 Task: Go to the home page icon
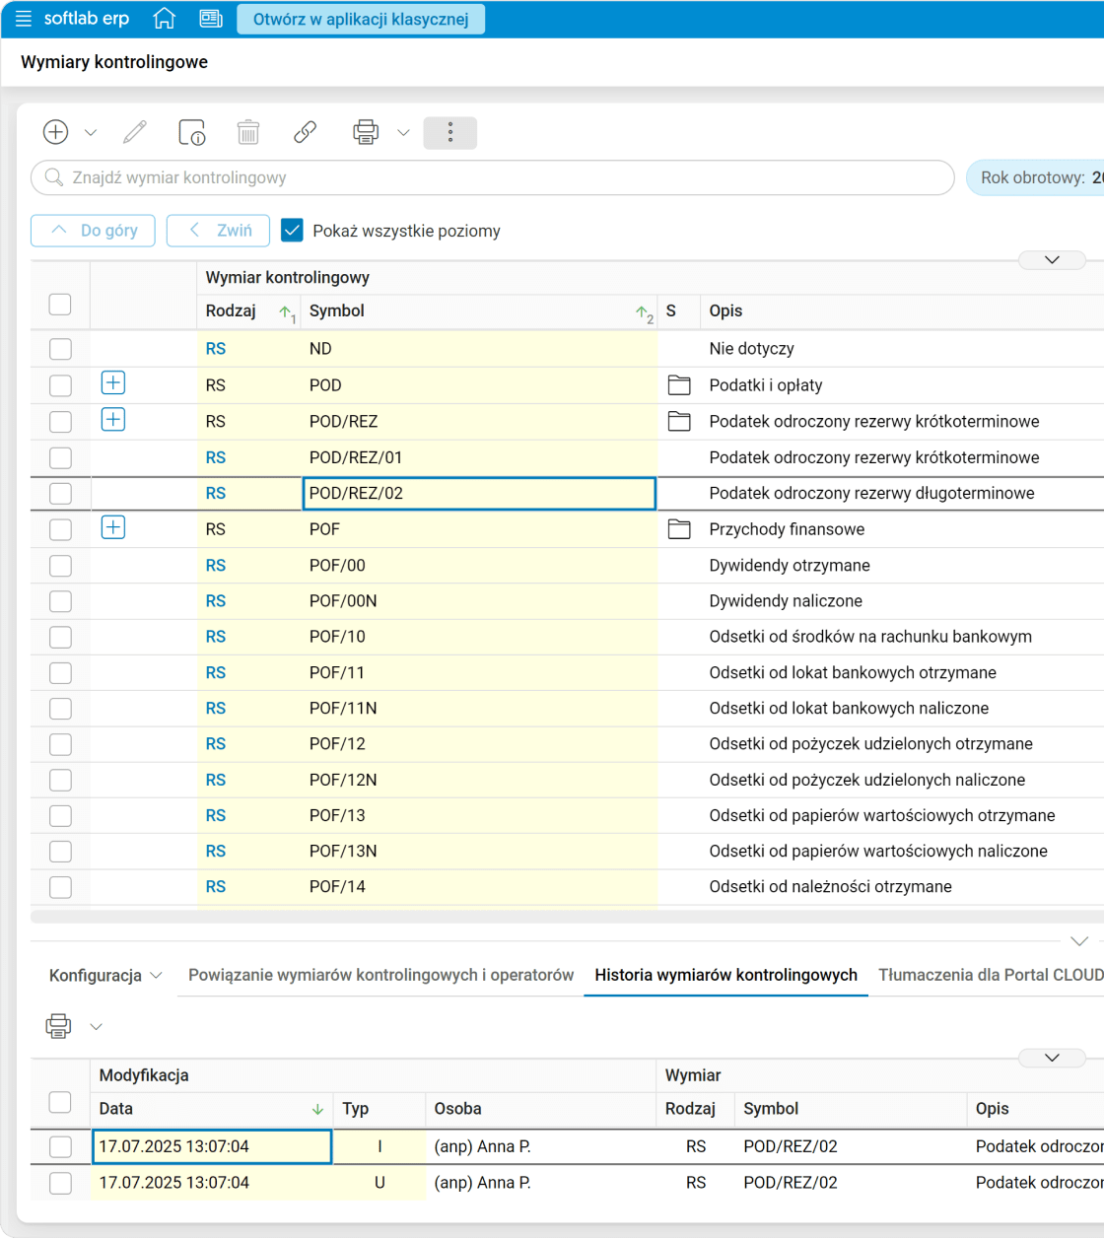[165, 19]
